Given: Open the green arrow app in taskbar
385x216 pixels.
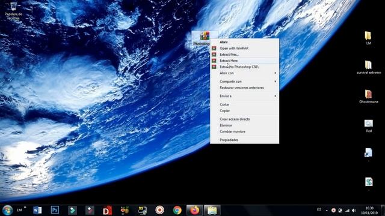Looking at the screenshot, I should click(x=72, y=210).
